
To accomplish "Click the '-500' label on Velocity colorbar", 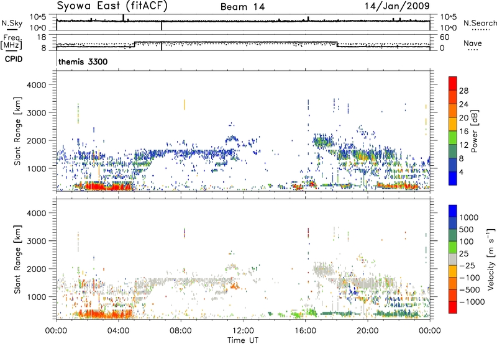I will pos(470,289).
